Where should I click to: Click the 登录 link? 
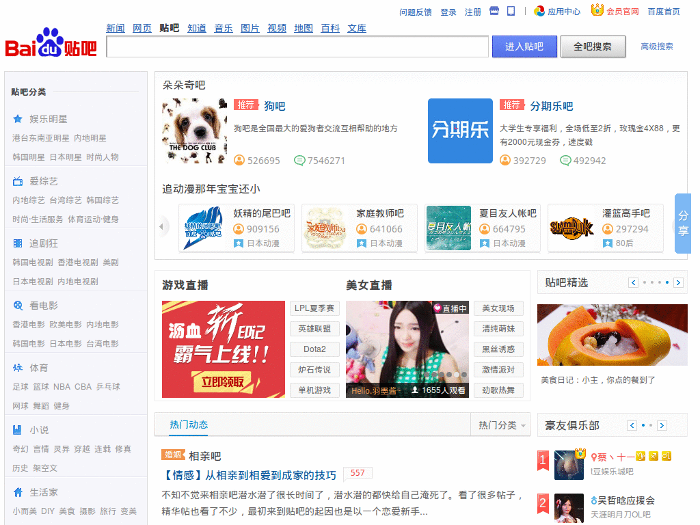click(x=448, y=12)
